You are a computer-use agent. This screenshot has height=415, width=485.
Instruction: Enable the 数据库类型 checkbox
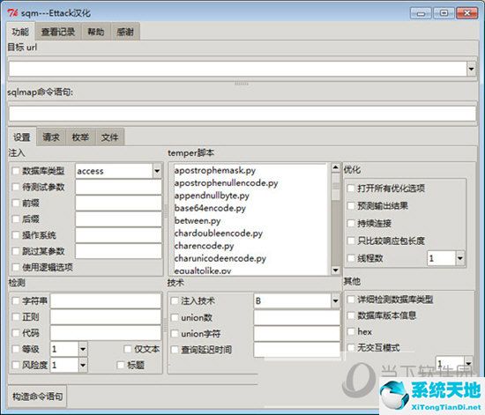pos(16,171)
